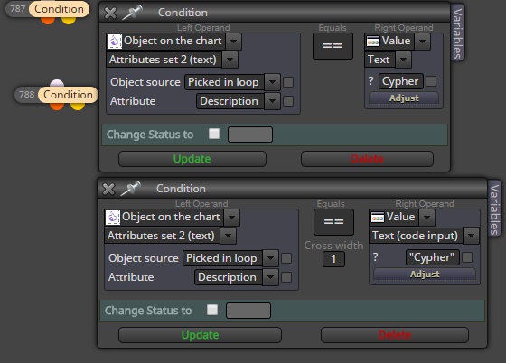Viewport: 506px width, 363px height.
Task: Click the orange connector under node 787
Action: (48, 20)
